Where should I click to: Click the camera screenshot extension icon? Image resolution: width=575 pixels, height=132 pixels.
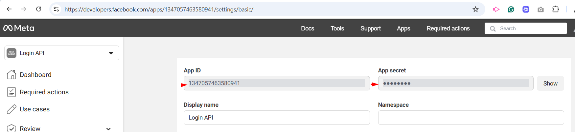click(x=540, y=9)
